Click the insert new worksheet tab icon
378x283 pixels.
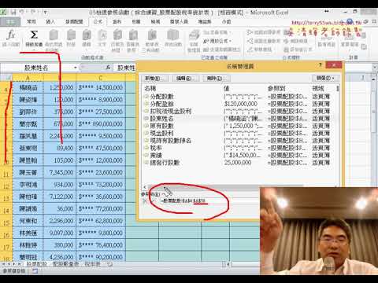pos(109,264)
